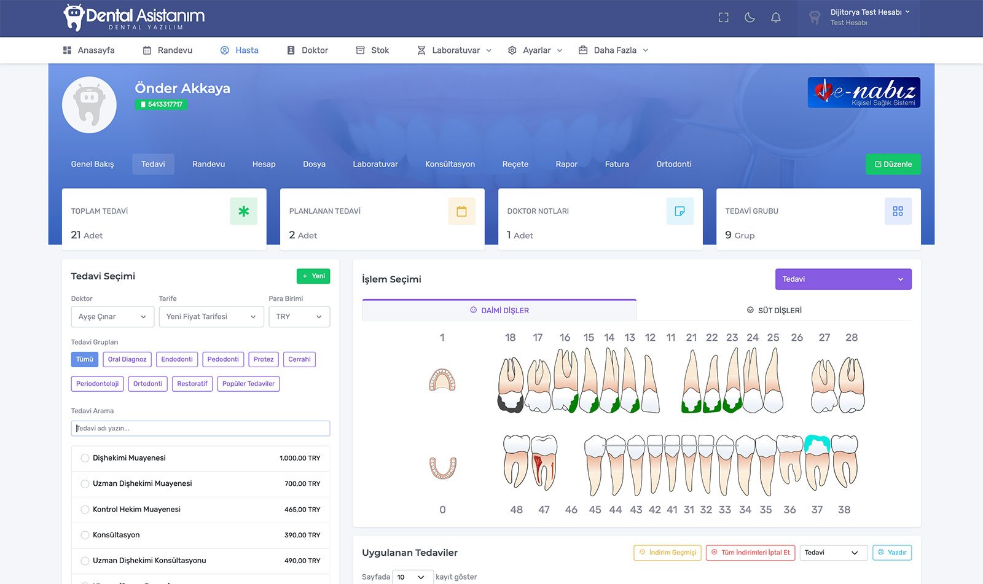
Task: Select tooth 47 with root canal marking
Action: click(x=544, y=462)
